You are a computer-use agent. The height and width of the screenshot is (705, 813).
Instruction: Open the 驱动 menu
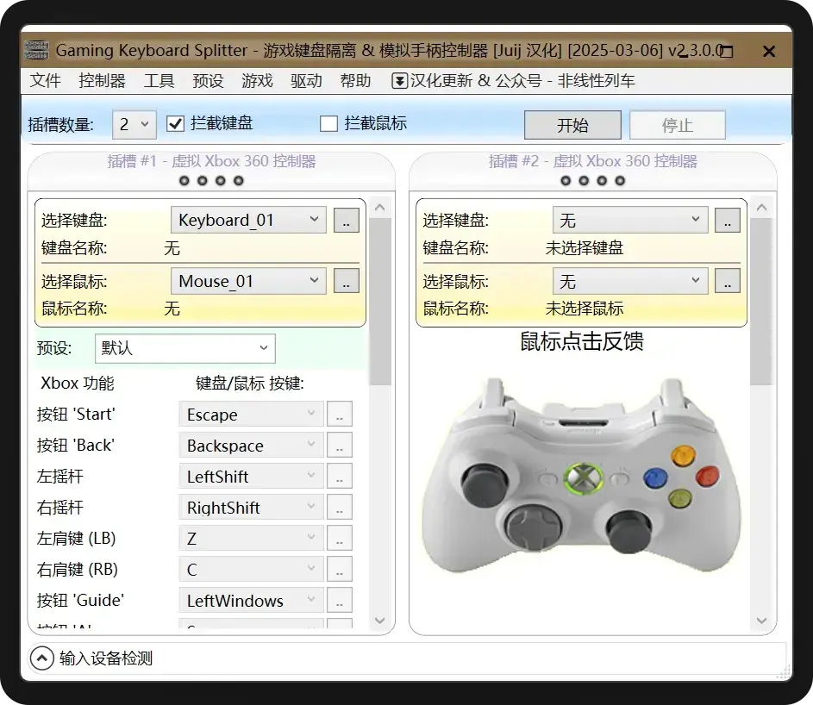306,81
